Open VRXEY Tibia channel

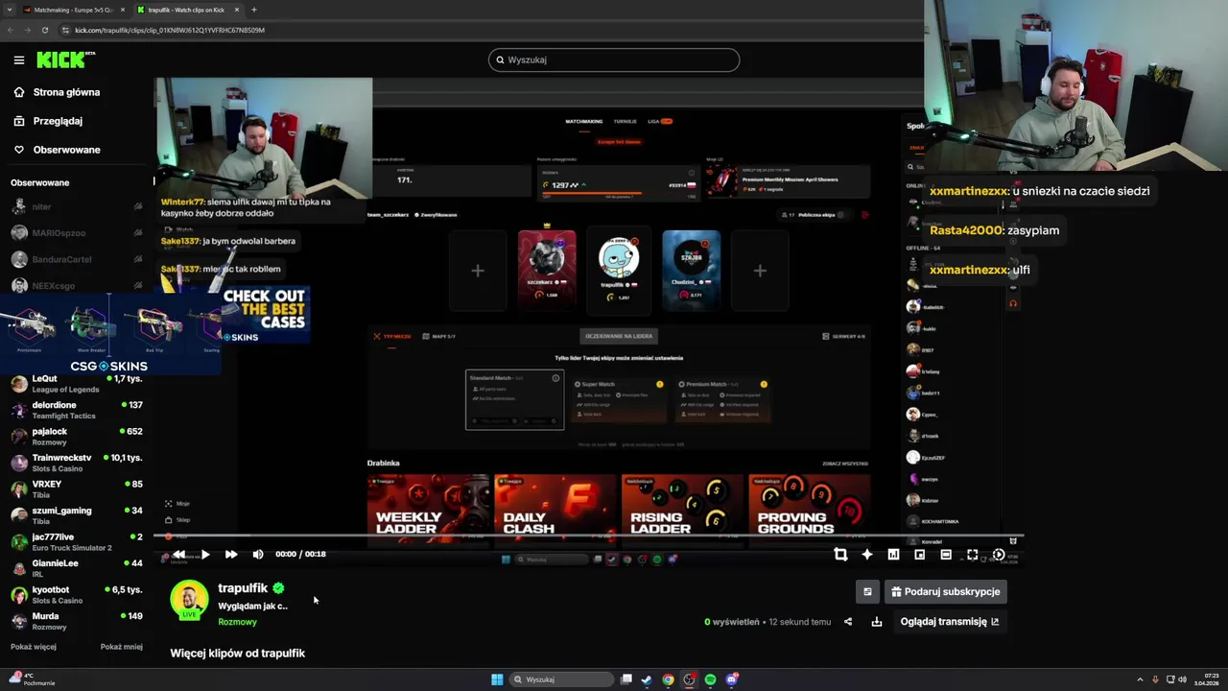pos(77,489)
